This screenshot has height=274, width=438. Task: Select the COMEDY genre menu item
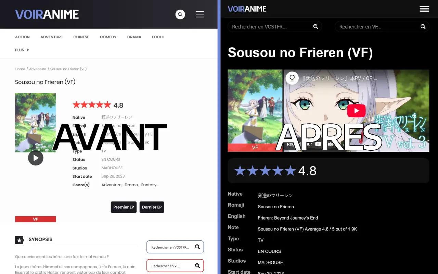[108, 37]
